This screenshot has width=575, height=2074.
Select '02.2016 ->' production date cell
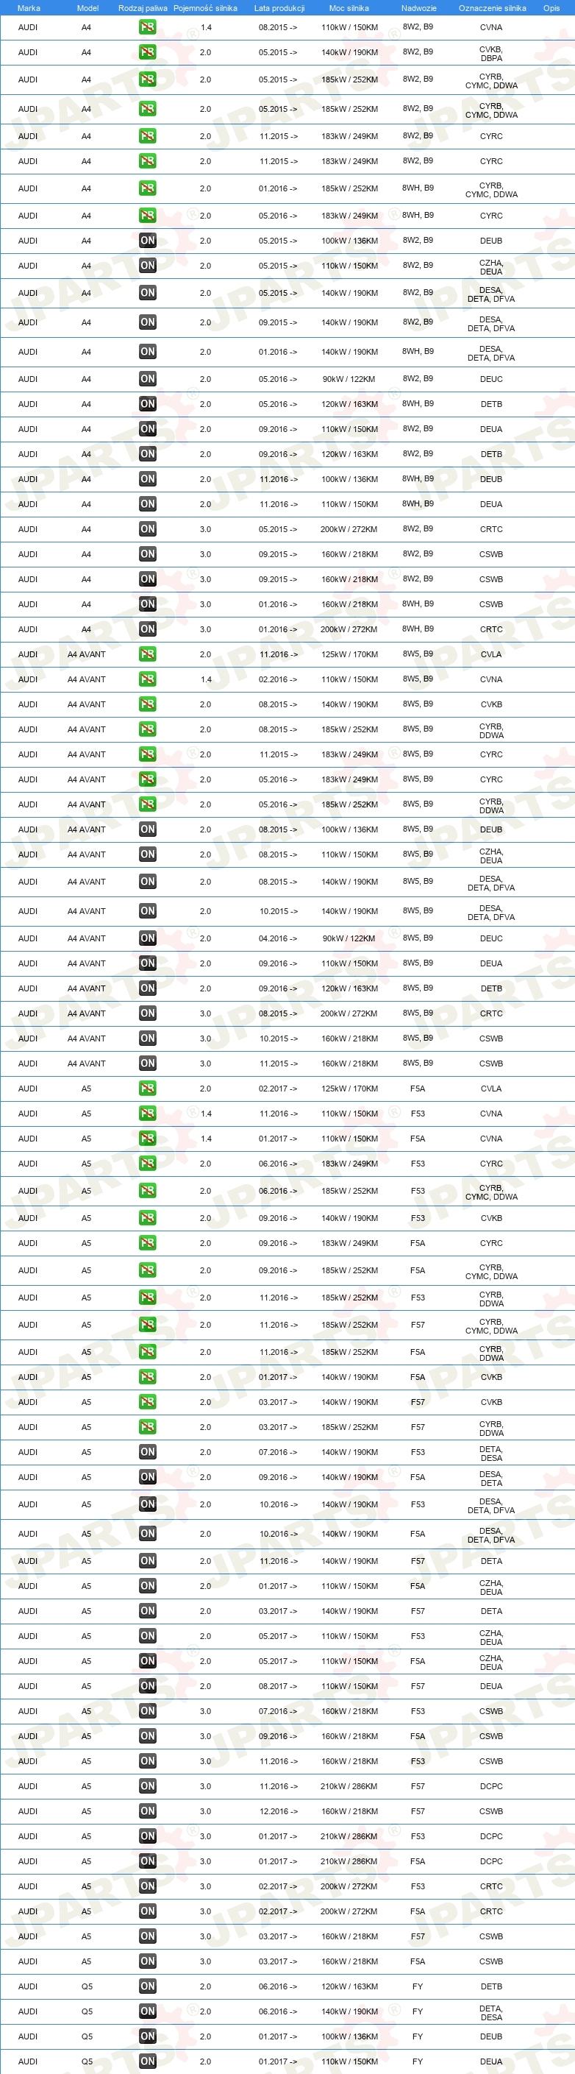(x=277, y=679)
